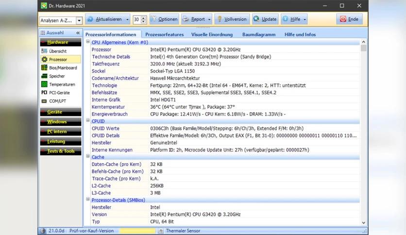Select the L3-Cache row
Viewport: 406px width, 235px height.
[x=225, y=193]
